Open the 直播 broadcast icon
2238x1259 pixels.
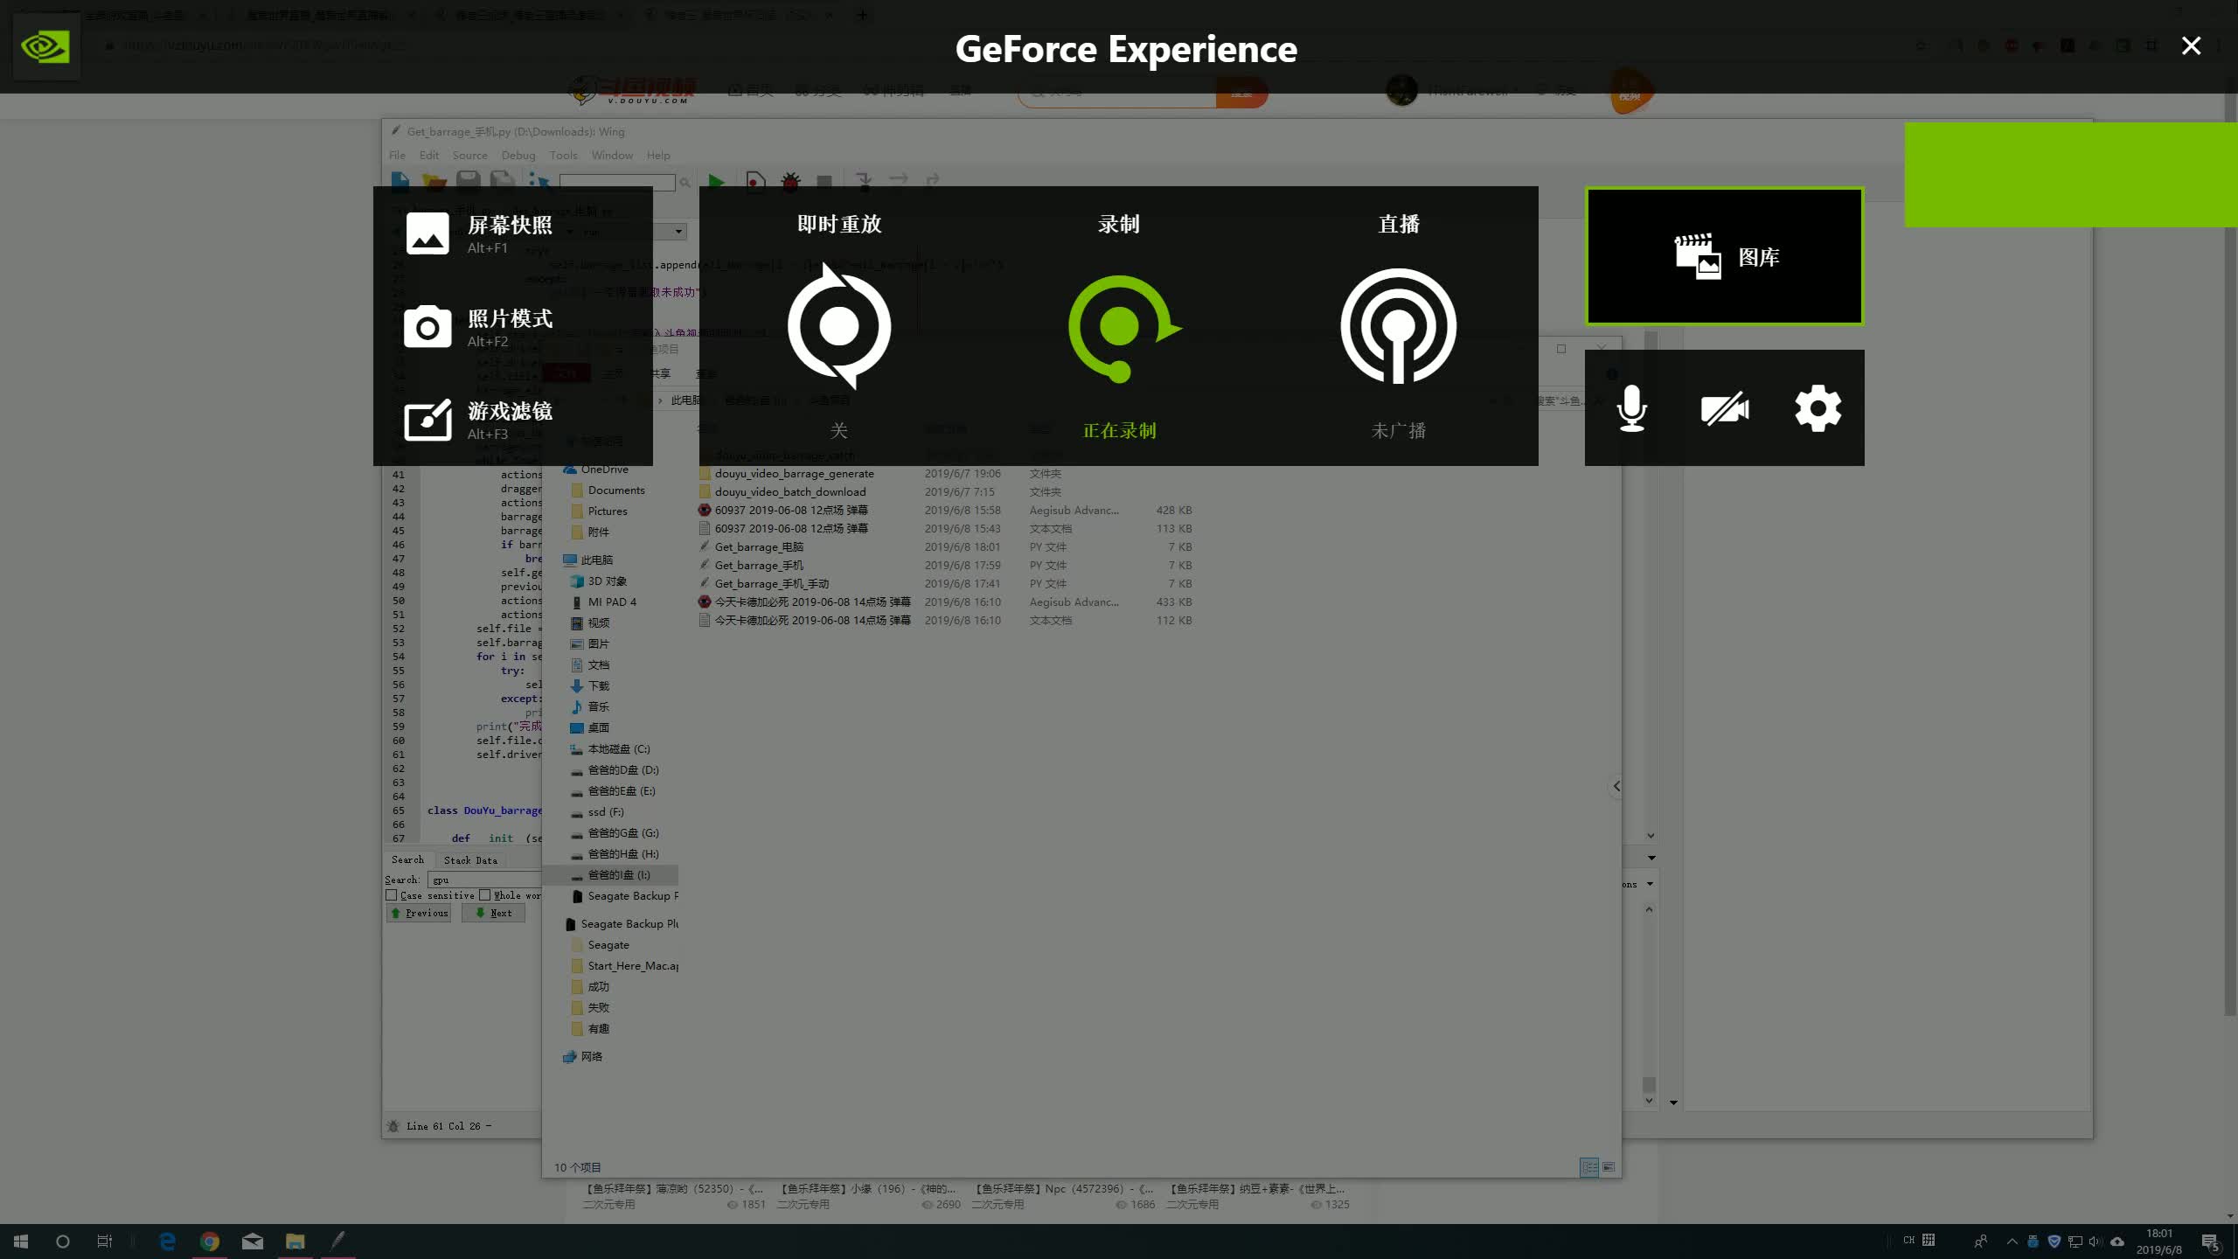(x=1399, y=326)
